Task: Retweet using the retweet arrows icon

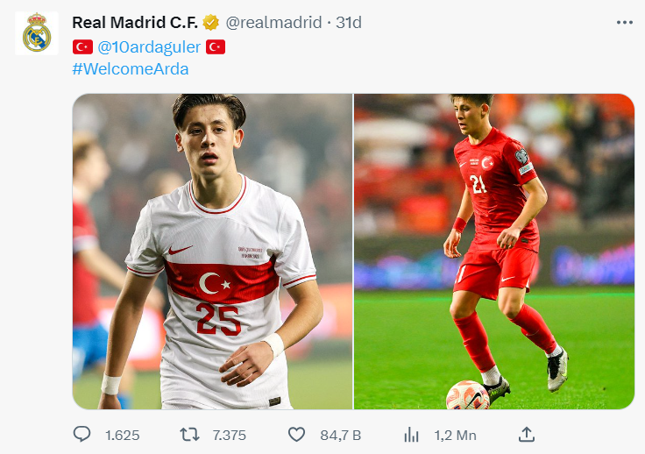Action: coord(189,435)
